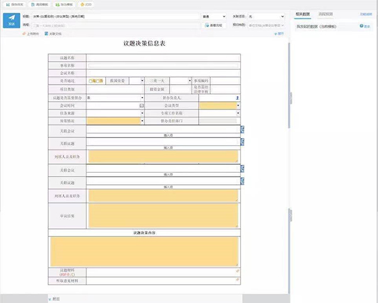The image size is (378, 303).
Task: Expand the header area with 展开
Action: 279,34
